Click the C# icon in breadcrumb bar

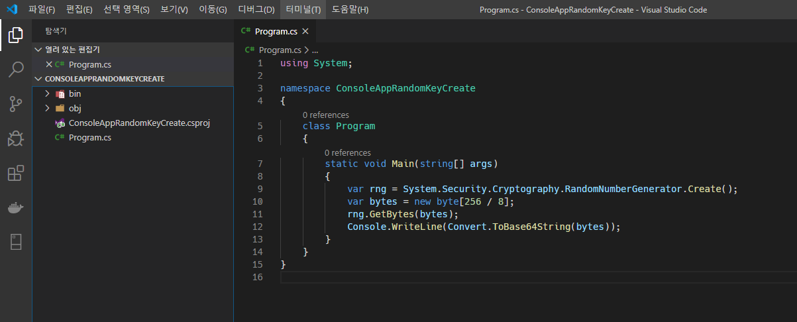250,50
